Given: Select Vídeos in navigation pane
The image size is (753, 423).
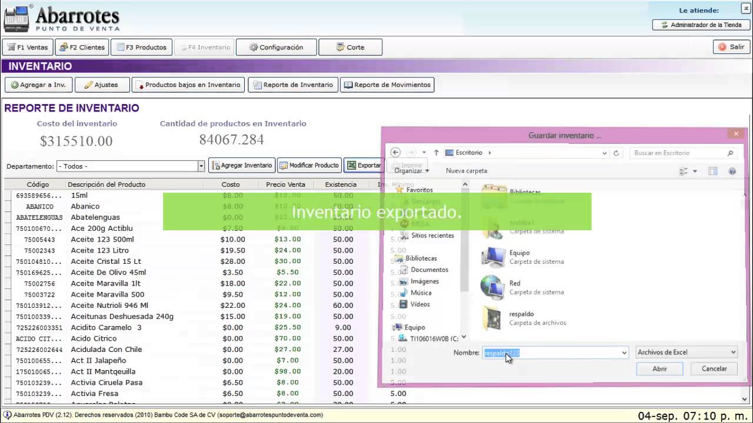Looking at the screenshot, I should point(416,304).
